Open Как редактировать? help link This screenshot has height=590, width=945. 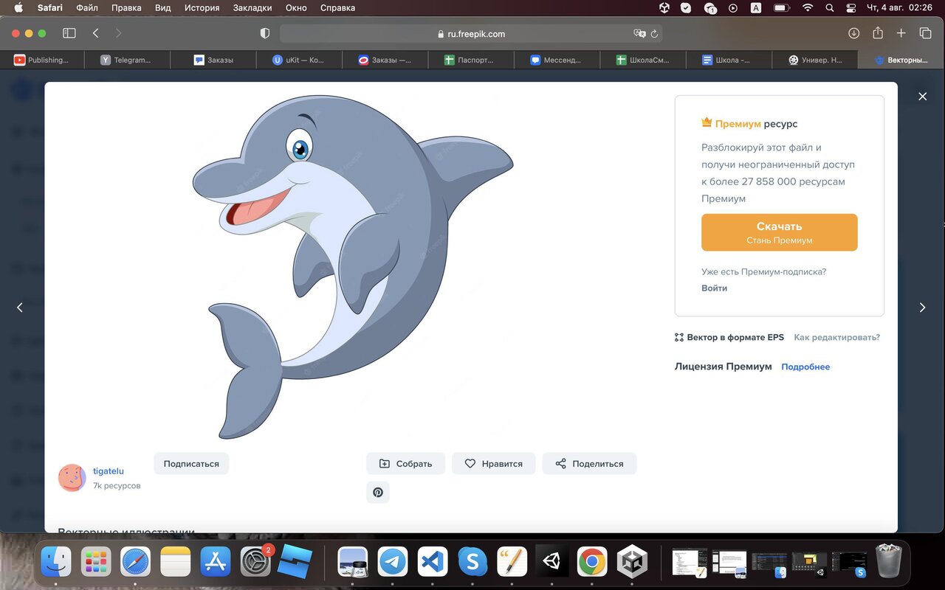pyautogui.click(x=836, y=337)
